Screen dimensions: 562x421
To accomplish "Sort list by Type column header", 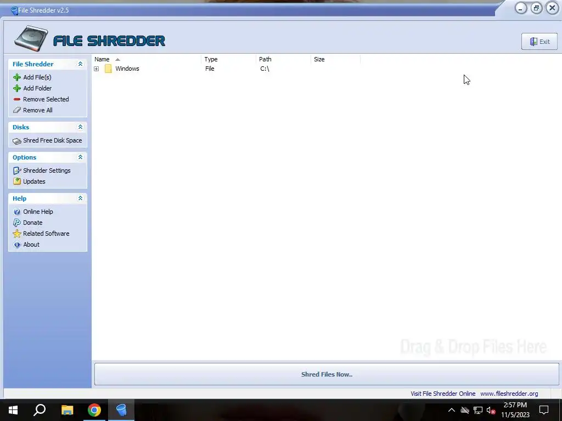I will pos(229,59).
